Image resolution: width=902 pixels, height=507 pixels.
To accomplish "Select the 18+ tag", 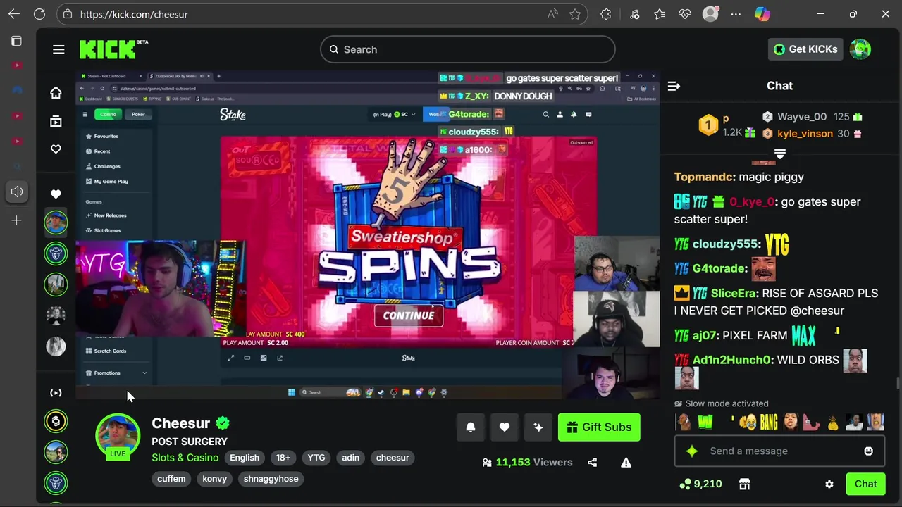I will tap(283, 458).
